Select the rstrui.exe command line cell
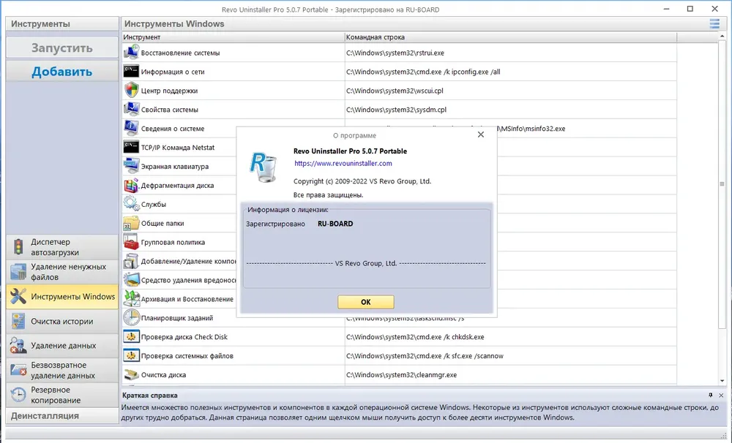Image resolution: width=732 pixels, height=443 pixels. 511,53
